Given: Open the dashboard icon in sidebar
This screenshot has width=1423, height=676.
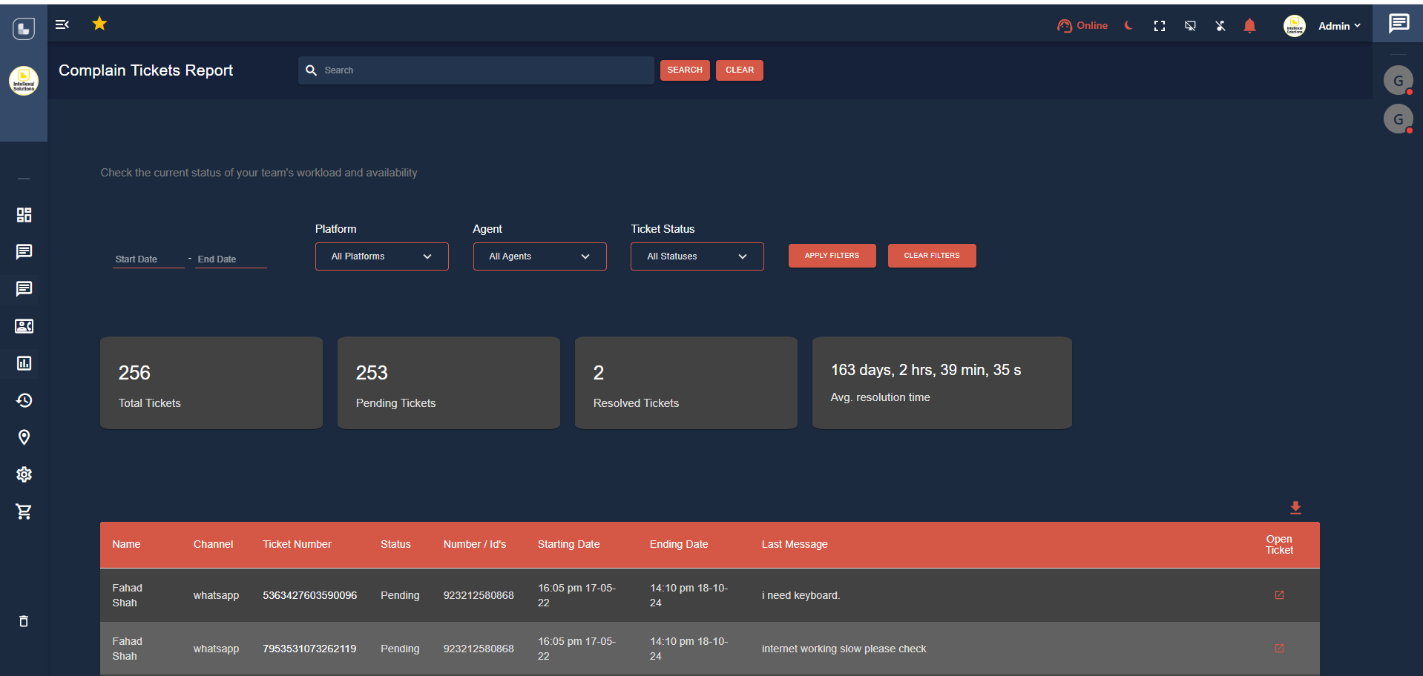Looking at the screenshot, I should [x=24, y=215].
